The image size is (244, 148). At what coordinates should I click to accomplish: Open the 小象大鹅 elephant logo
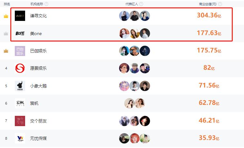pyautogui.click(x=20, y=86)
